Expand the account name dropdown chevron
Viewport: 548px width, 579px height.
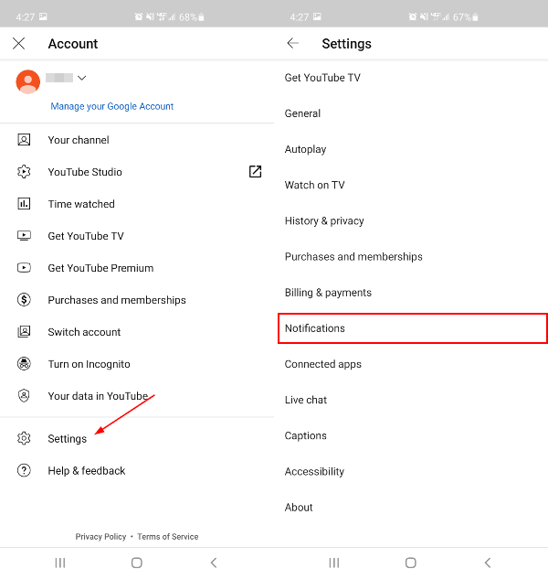click(82, 78)
